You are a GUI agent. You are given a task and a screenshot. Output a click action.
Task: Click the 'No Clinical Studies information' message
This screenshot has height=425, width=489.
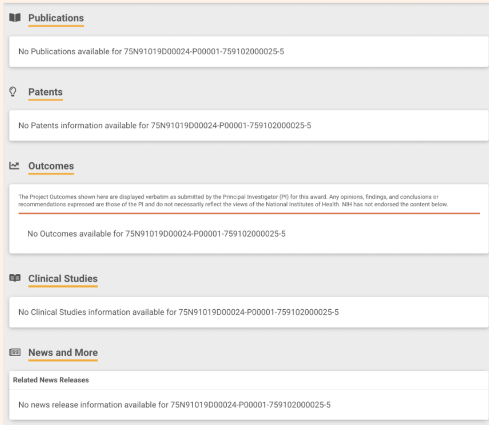[x=178, y=312]
